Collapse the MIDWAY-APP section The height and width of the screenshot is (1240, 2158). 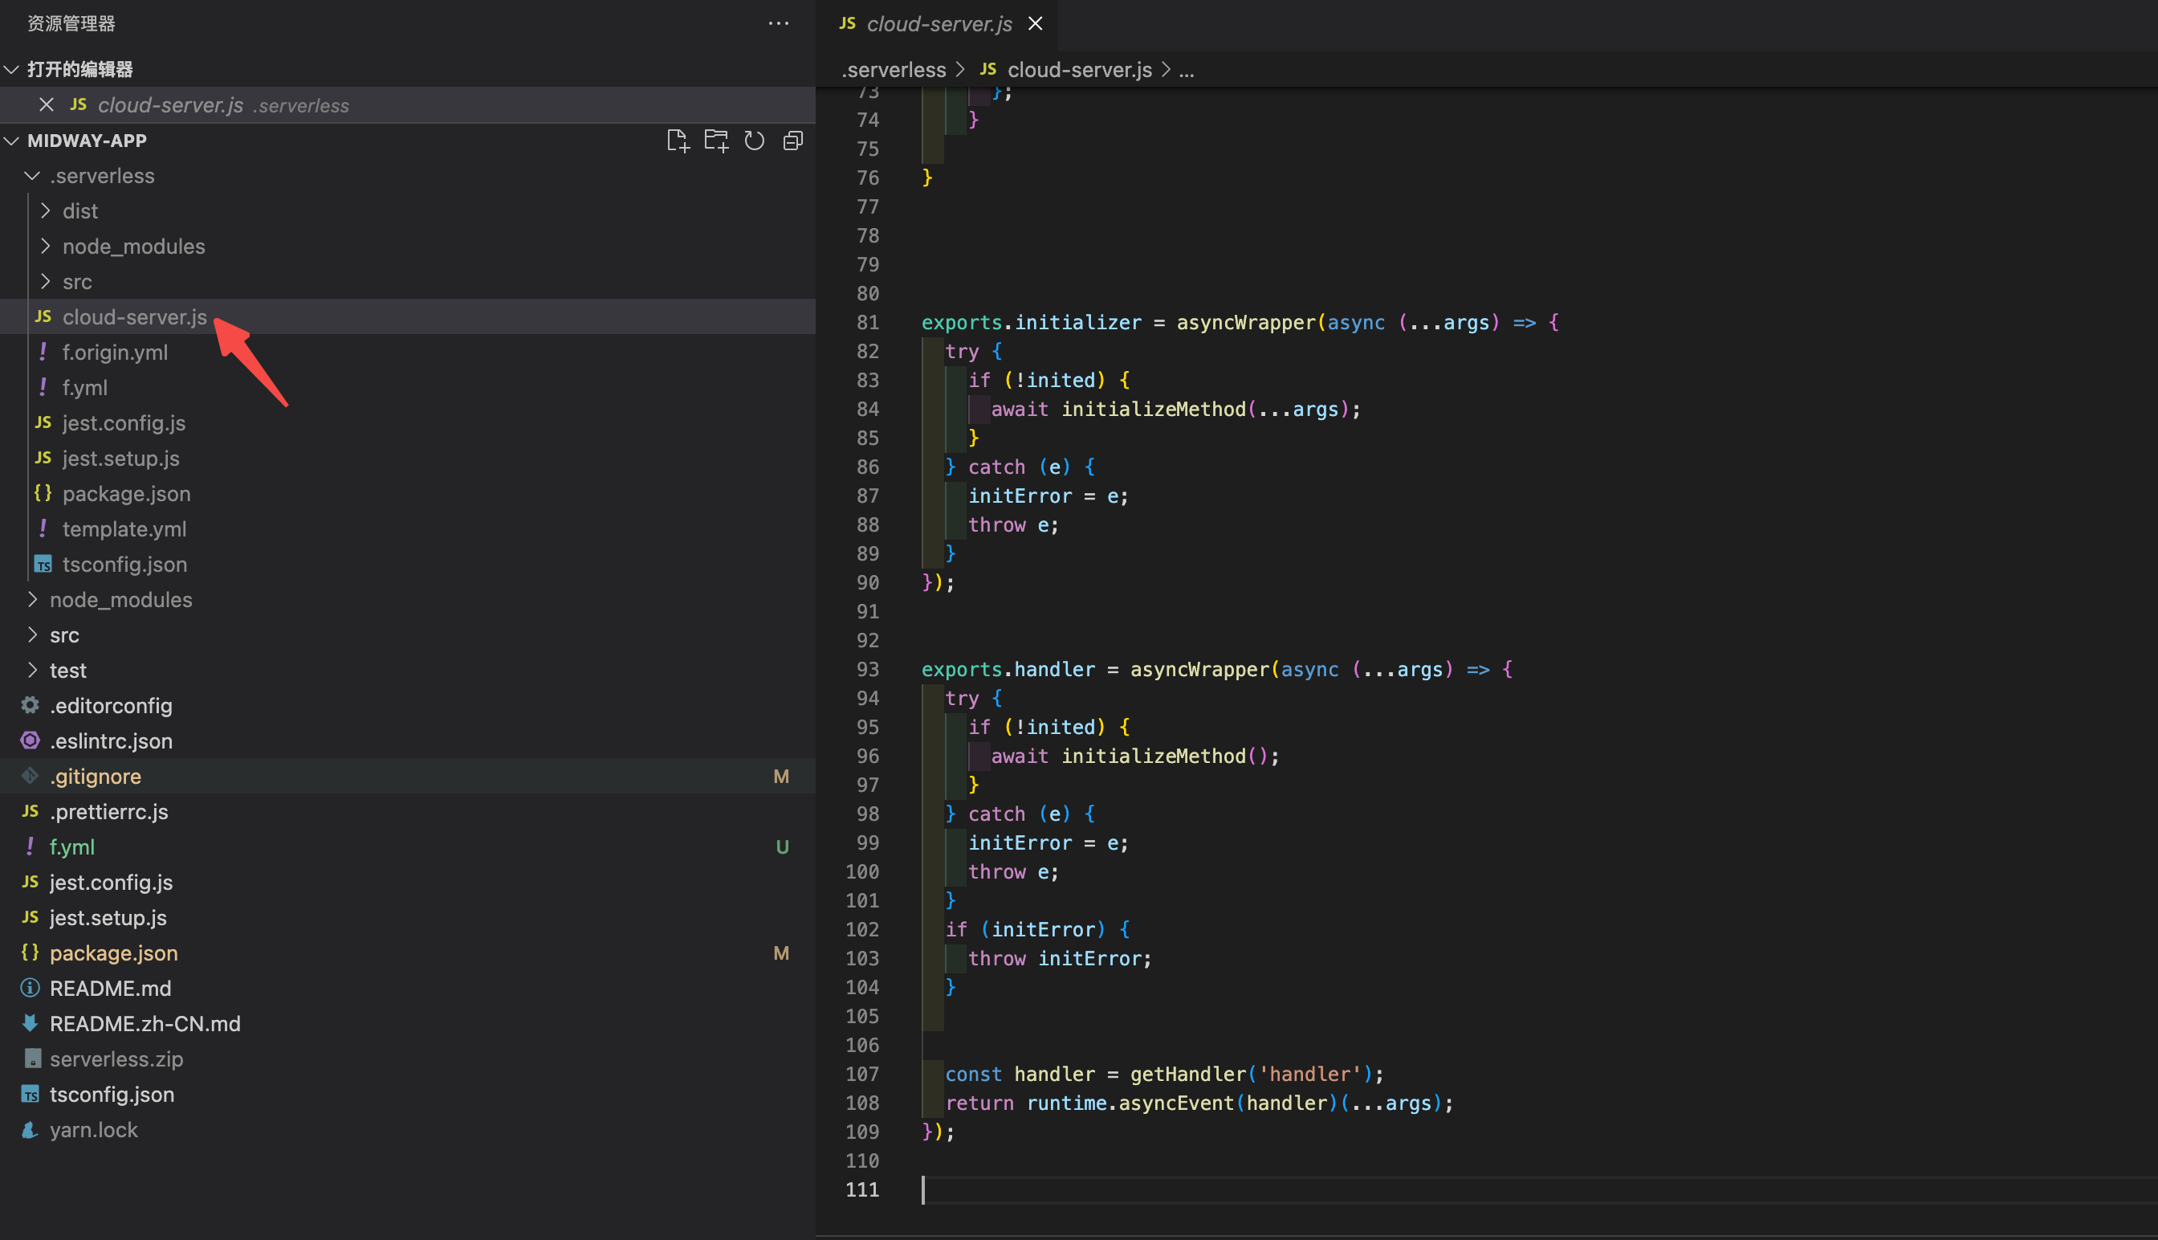[12, 141]
